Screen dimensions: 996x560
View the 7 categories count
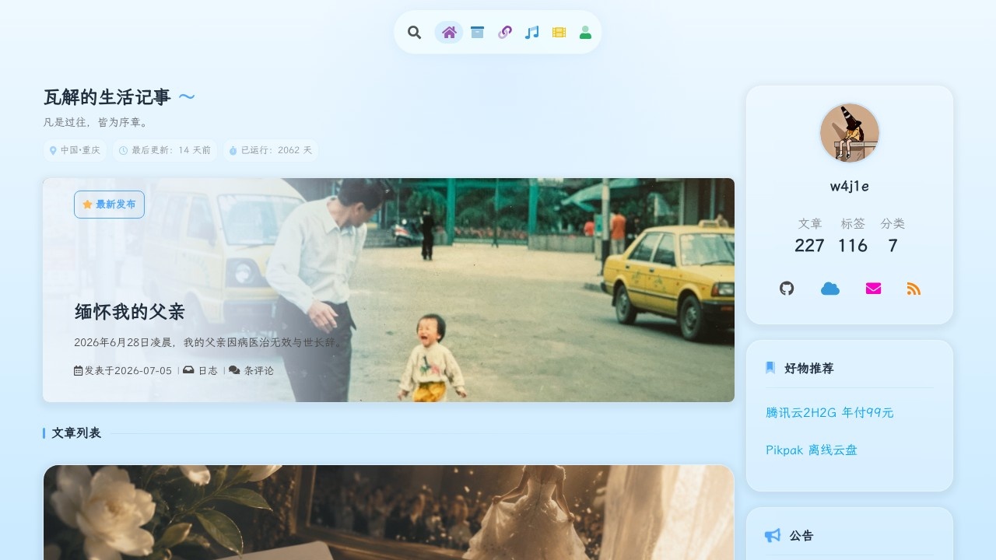893,246
